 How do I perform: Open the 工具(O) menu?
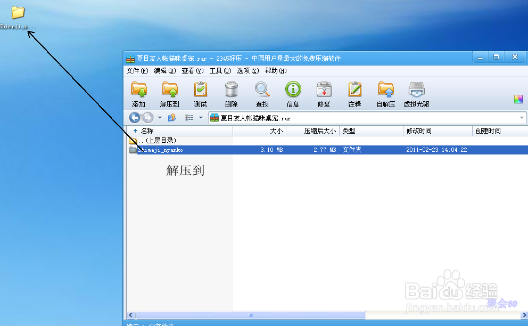click(220, 71)
